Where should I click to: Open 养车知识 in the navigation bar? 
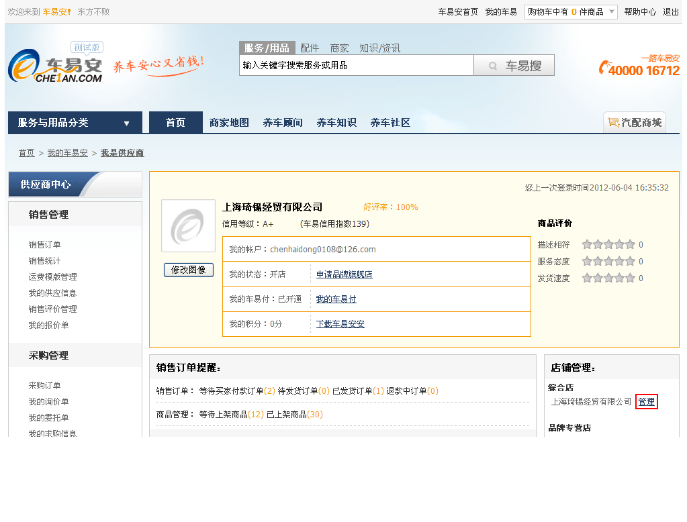(x=336, y=123)
